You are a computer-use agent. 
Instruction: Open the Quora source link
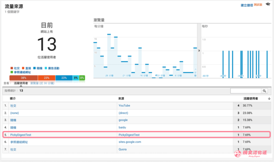[x=123, y=149]
